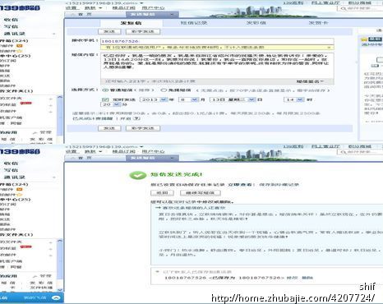The width and height of the screenshot is (383, 304).
Task: Select the 普通短信 radio option
Action: (x=105, y=90)
